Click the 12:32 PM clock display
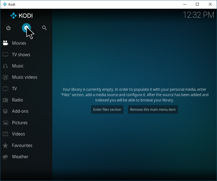This screenshot has height=181, width=217. coord(199,15)
